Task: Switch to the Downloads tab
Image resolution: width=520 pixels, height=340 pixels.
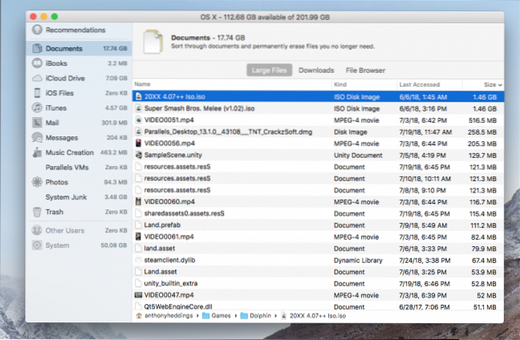Action: 316,71
